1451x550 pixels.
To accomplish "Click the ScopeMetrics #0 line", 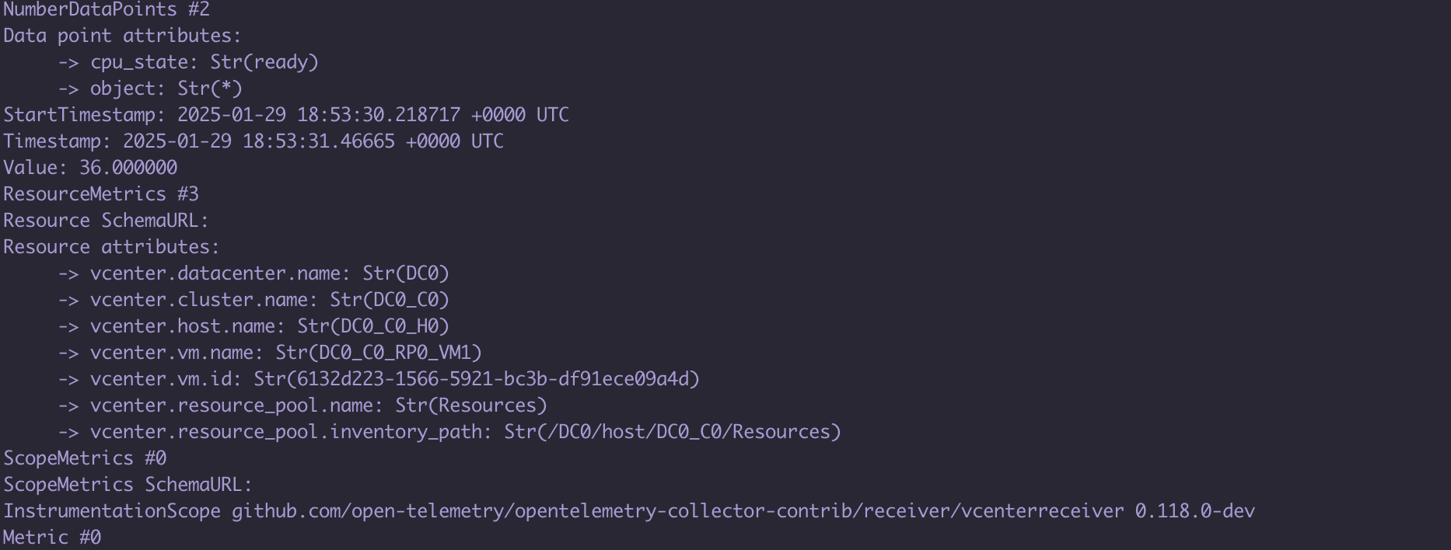I will pyautogui.click(x=85, y=458).
